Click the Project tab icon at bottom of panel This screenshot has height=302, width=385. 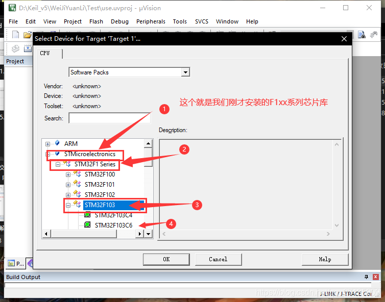[11, 263]
